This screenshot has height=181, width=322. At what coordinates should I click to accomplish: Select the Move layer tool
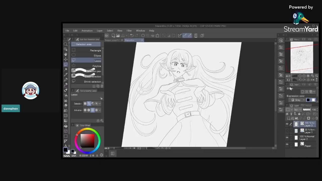pyautogui.click(x=66, y=59)
